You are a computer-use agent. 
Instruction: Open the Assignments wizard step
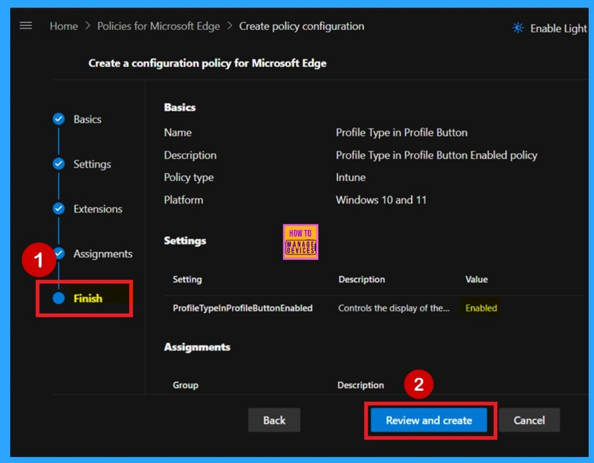coord(103,253)
